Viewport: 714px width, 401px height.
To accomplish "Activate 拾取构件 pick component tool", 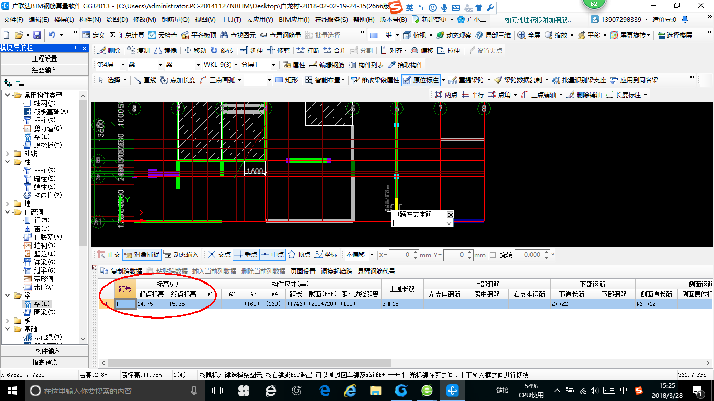I will tap(405, 65).
